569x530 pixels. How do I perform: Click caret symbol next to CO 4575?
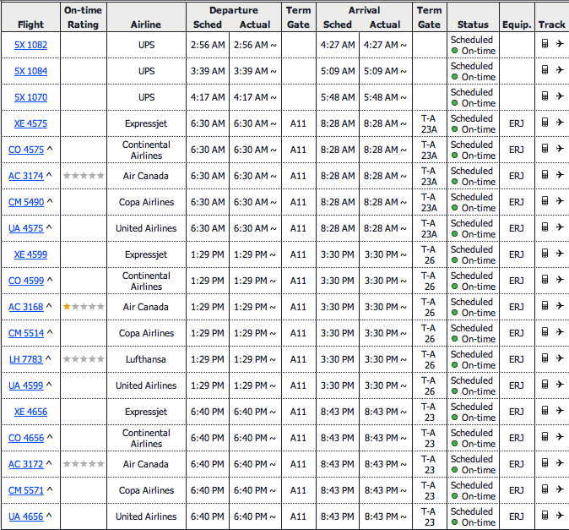click(x=50, y=149)
